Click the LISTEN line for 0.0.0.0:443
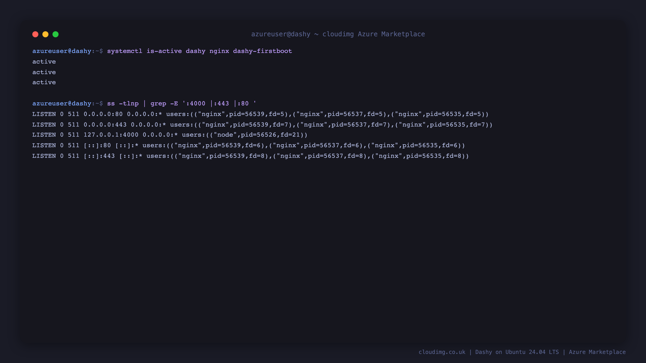This screenshot has height=363, width=646. click(262, 125)
